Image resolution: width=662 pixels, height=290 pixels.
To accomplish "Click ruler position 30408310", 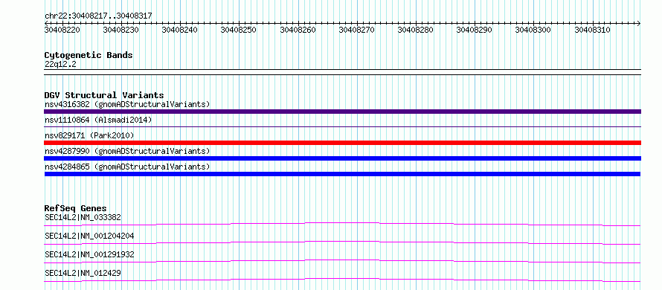I will [x=592, y=30].
